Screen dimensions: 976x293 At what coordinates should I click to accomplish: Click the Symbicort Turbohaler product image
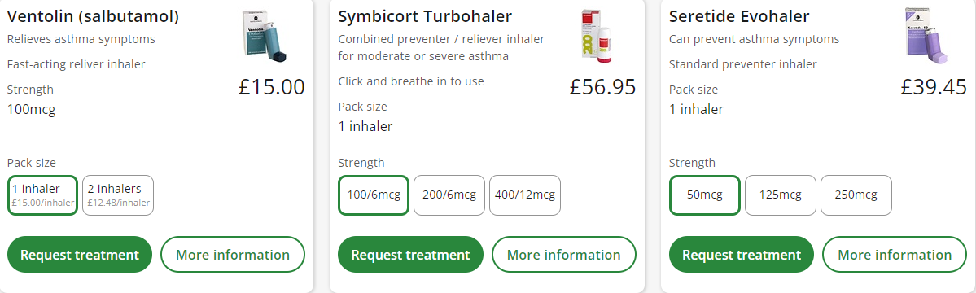(597, 36)
